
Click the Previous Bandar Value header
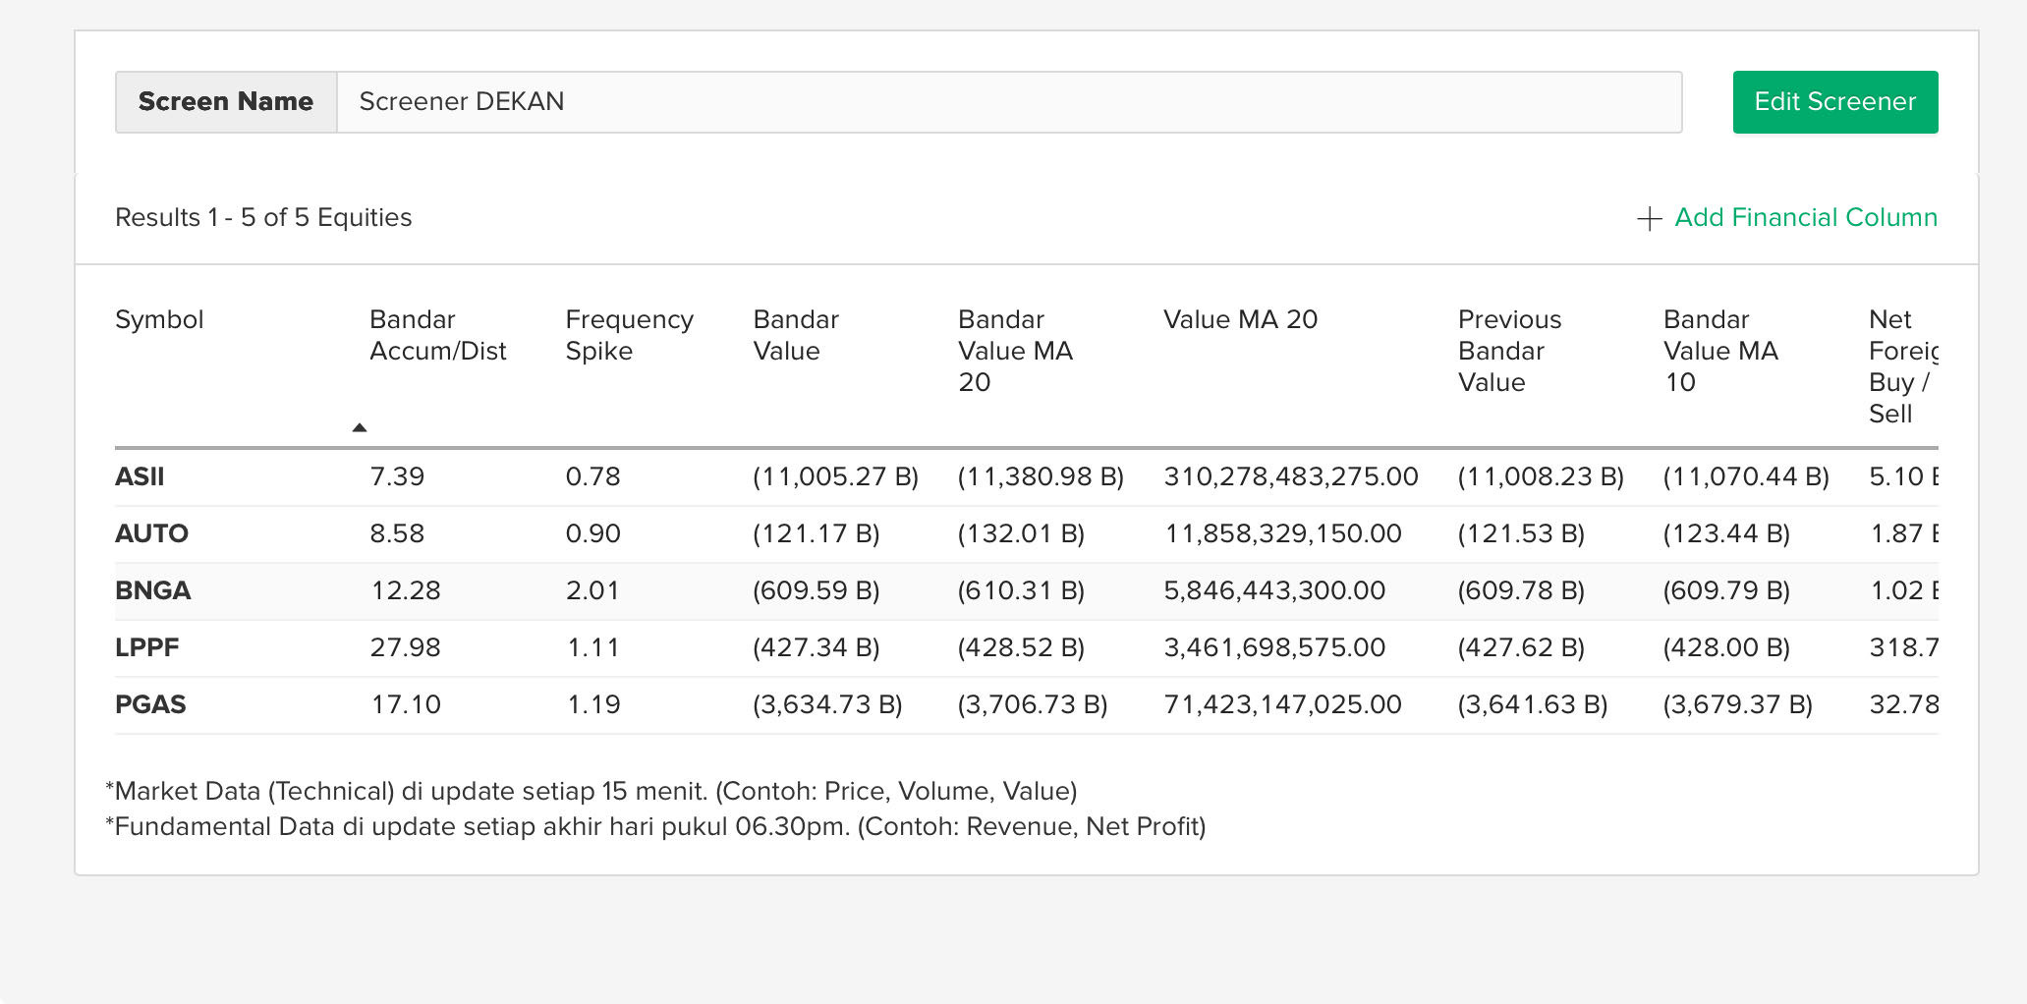point(1509,351)
